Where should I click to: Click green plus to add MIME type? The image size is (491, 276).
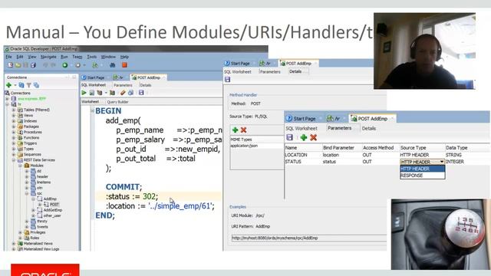click(x=236, y=130)
